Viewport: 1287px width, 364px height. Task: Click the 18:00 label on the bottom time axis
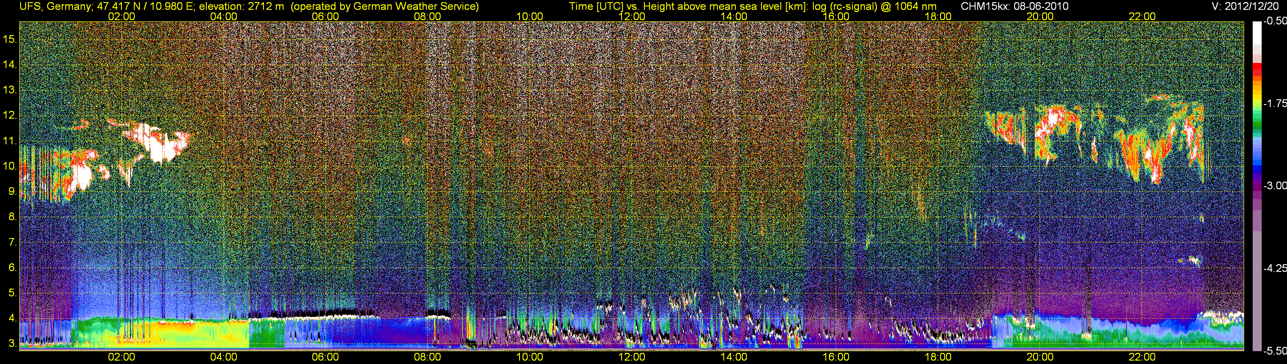click(938, 357)
